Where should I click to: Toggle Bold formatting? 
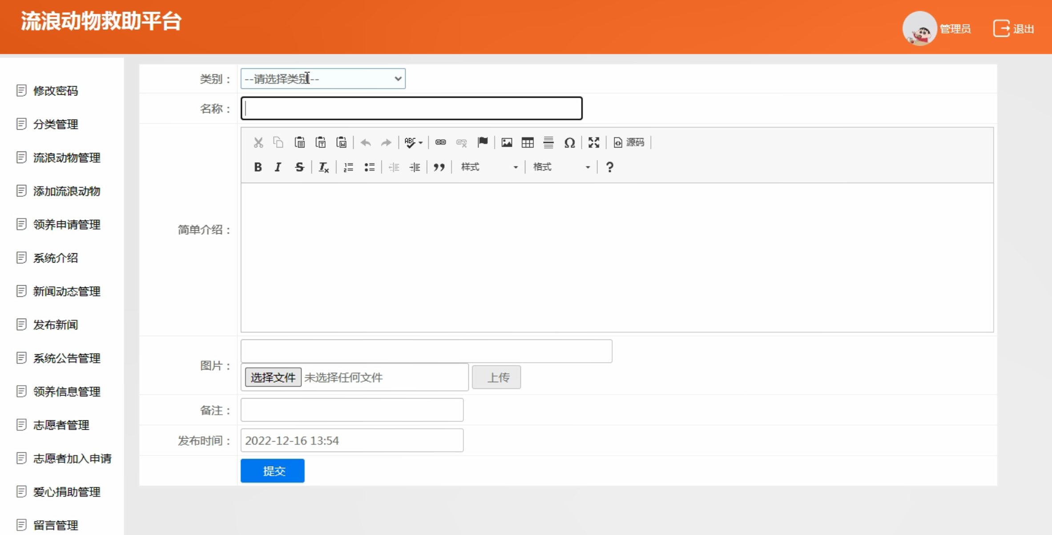[x=258, y=167]
